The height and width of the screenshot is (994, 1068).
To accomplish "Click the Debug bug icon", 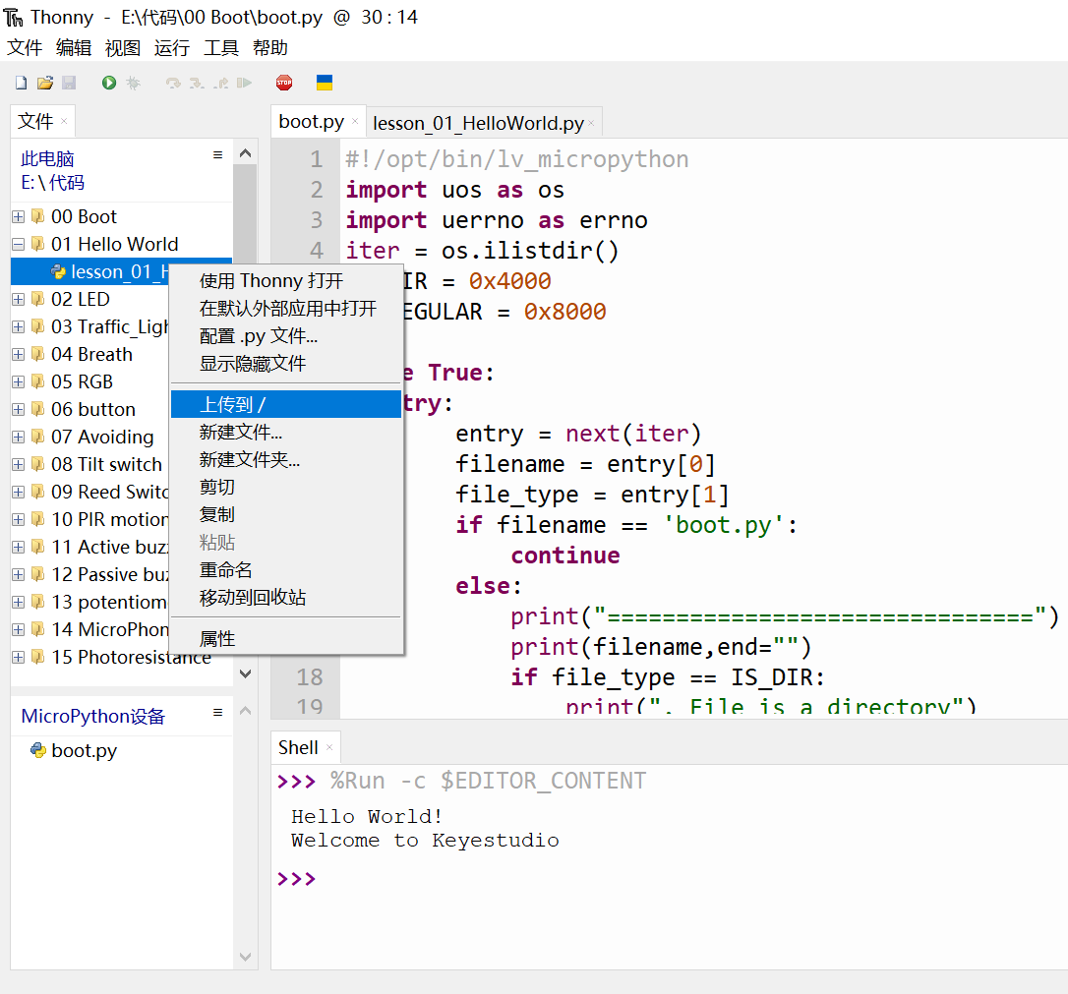I will click(x=133, y=83).
